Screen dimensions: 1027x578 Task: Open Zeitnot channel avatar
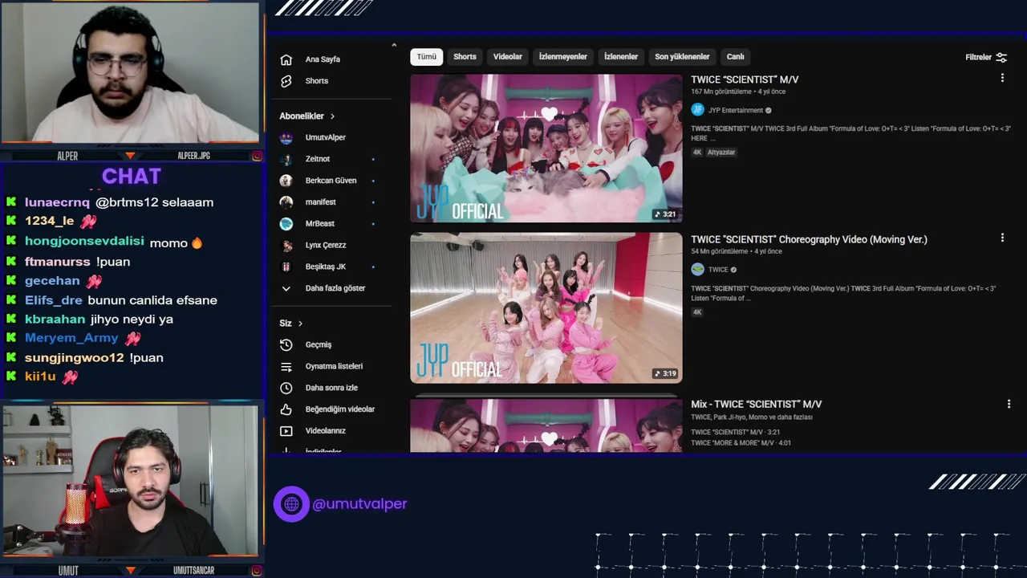(x=286, y=159)
